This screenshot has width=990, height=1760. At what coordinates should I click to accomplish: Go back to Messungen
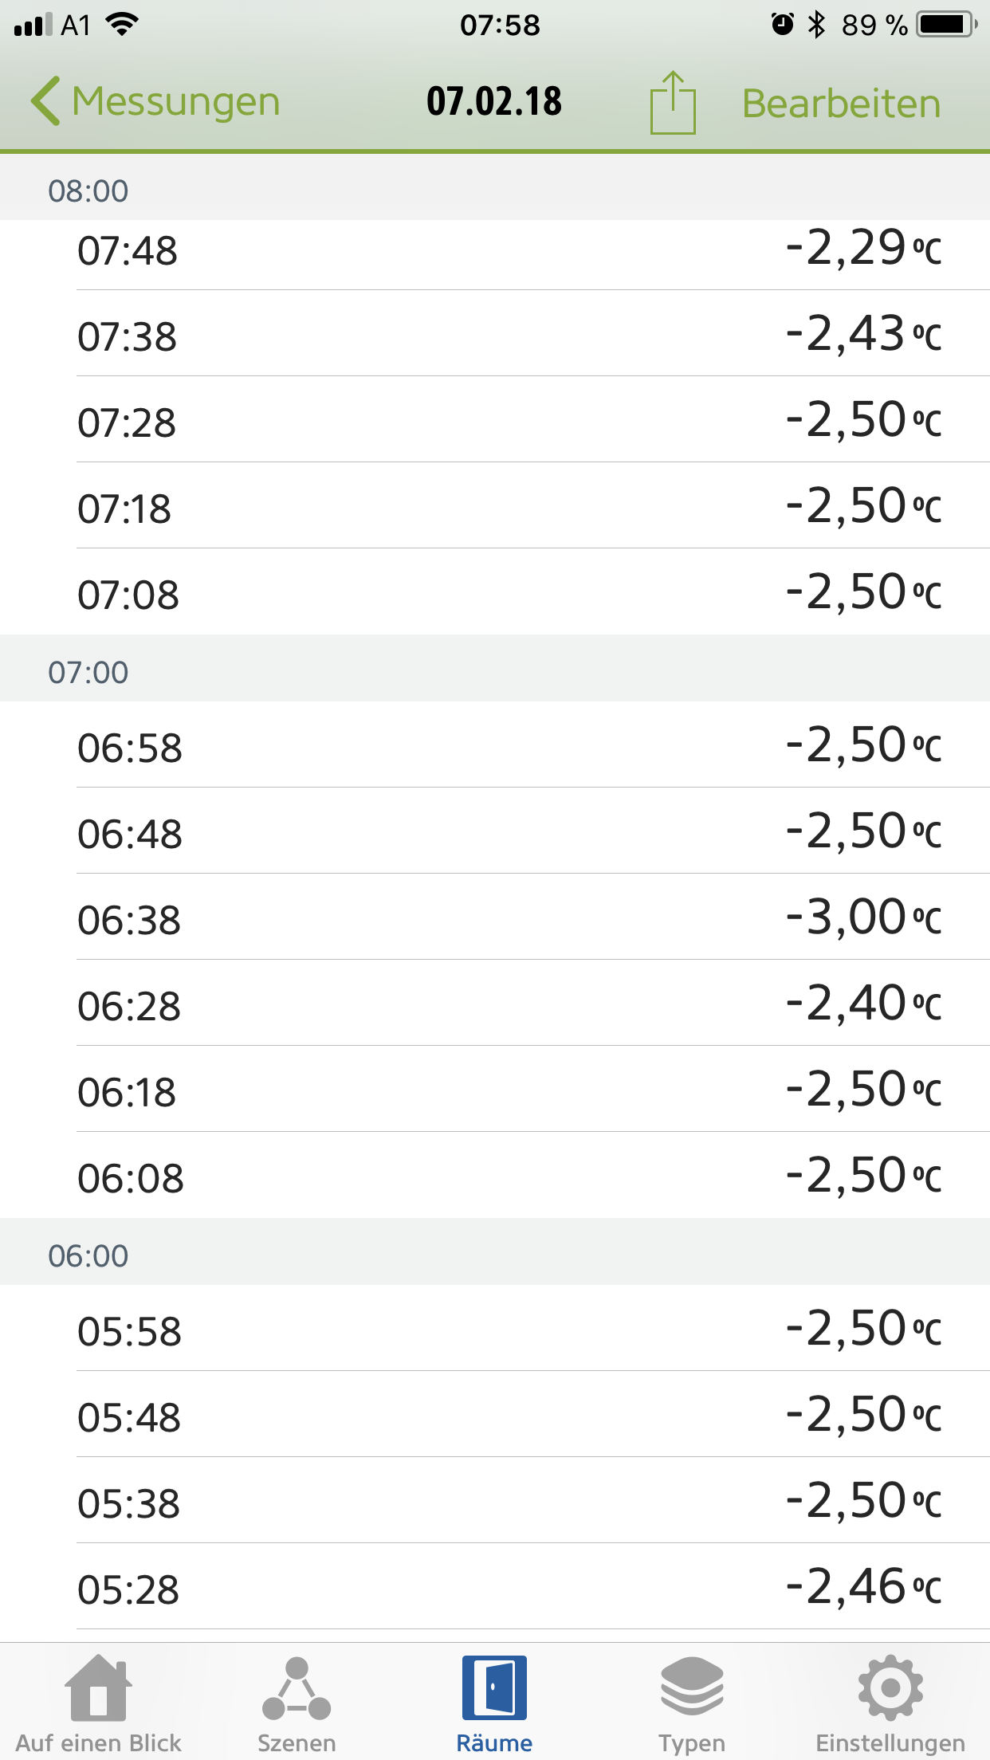click(x=175, y=102)
